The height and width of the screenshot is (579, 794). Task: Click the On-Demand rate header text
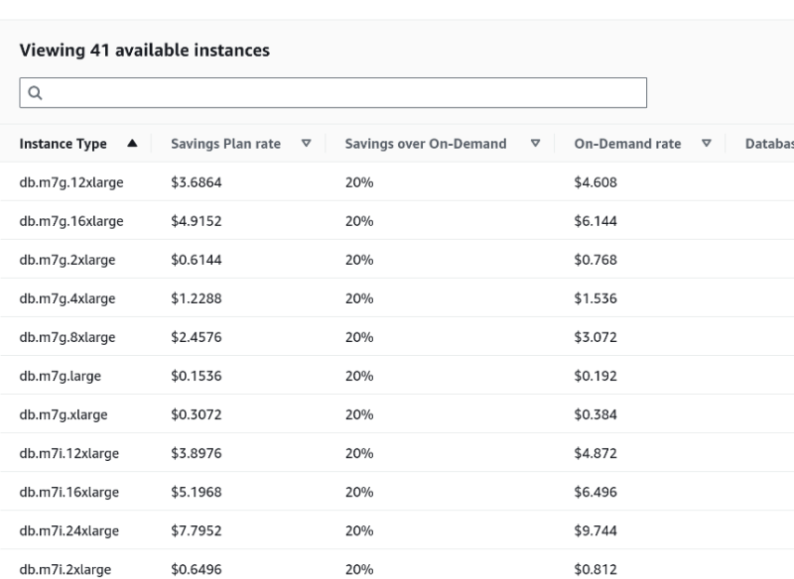(627, 144)
